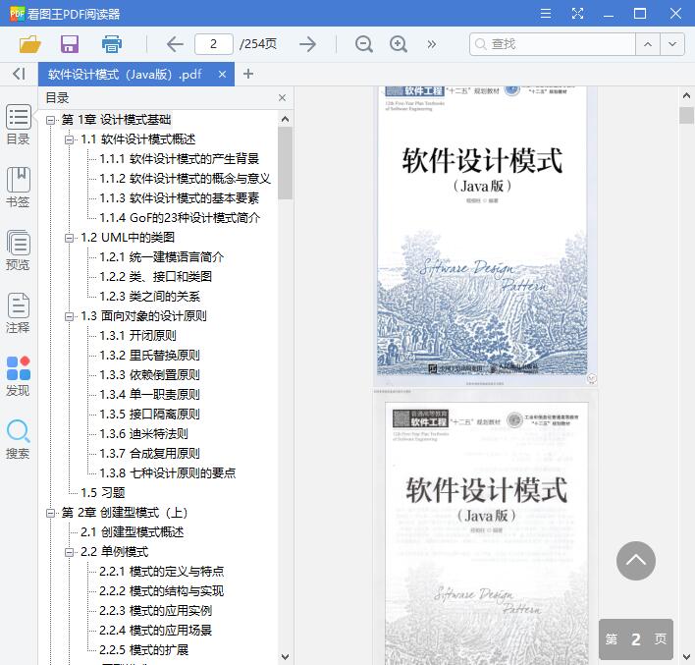Select 1.3.1 开闭原则

coord(137,335)
